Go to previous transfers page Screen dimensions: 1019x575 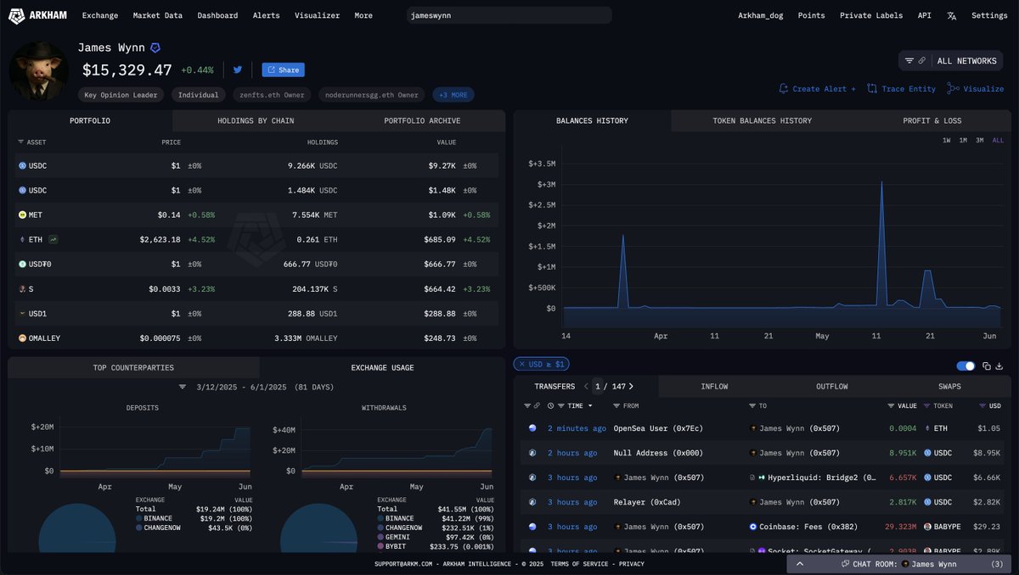click(586, 387)
